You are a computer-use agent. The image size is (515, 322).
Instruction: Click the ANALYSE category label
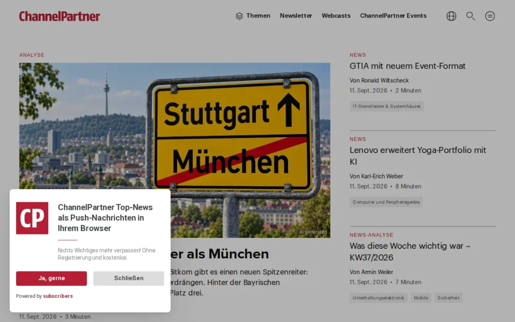[x=32, y=55]
